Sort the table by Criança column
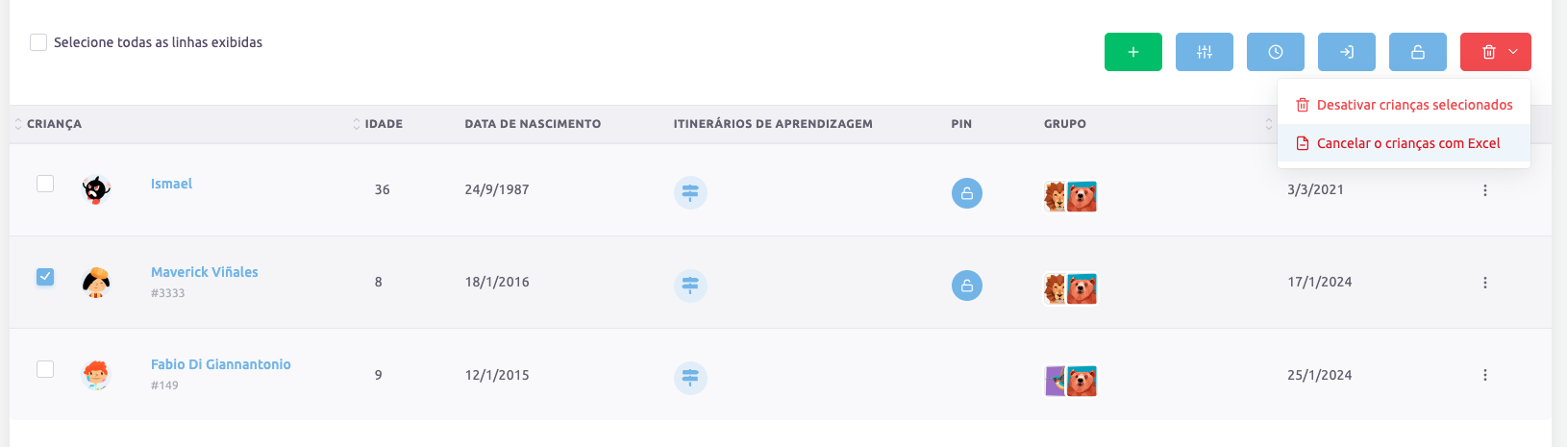Viewport: 1567px width, 447px height. point(54,124)
